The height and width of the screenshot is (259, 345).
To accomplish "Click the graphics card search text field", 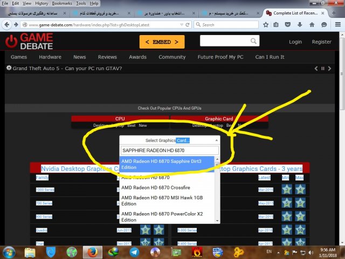I will [170, 151].
